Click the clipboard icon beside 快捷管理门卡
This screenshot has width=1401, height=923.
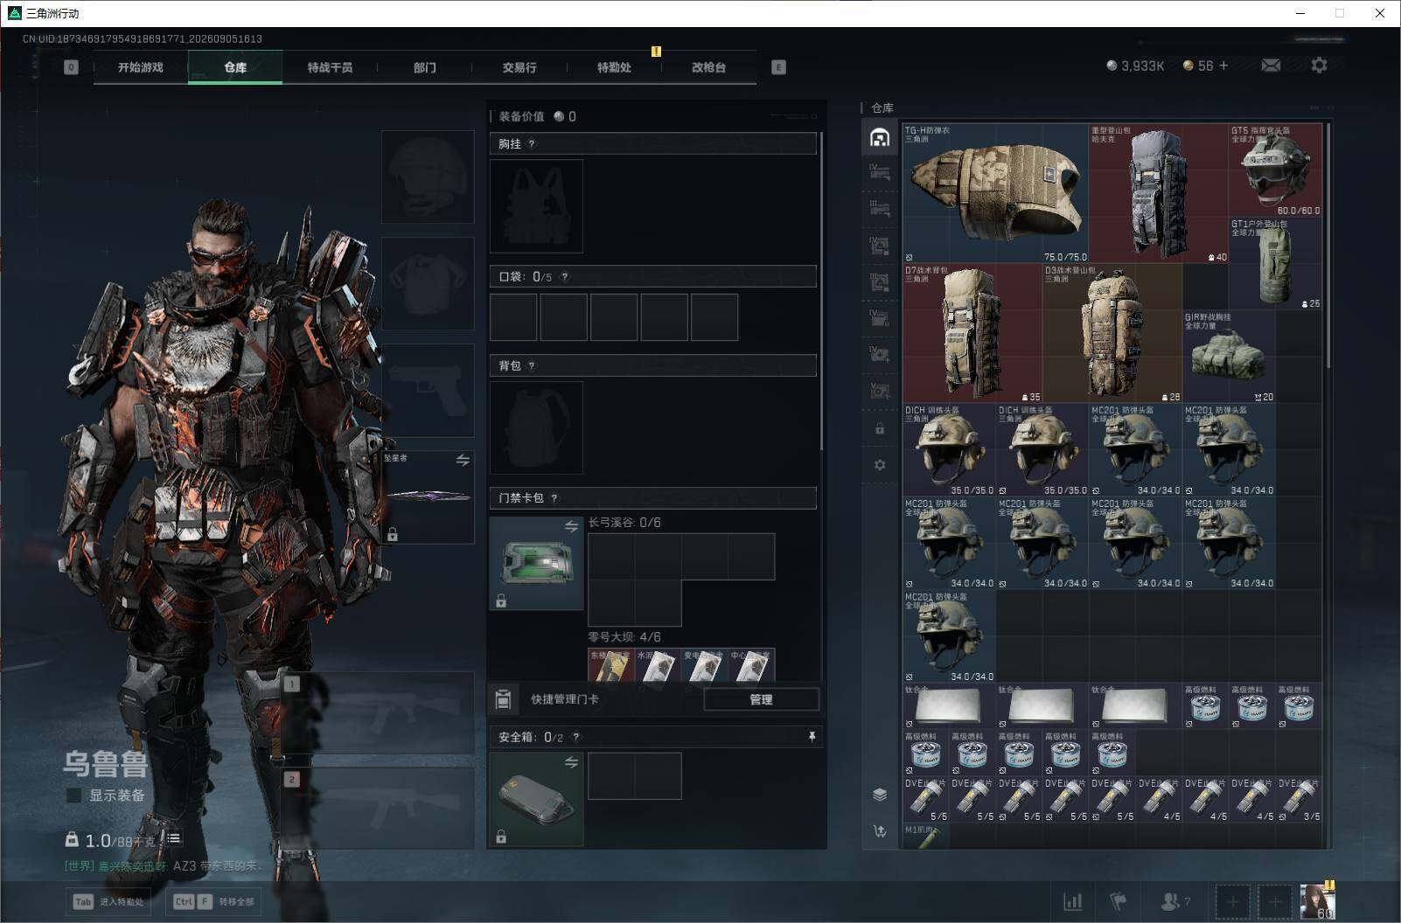503,699
